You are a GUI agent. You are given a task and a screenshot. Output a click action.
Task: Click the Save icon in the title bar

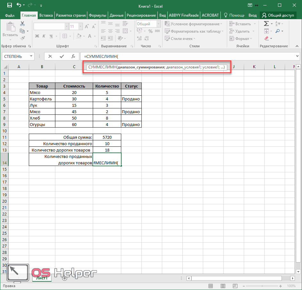pos(9,5)
